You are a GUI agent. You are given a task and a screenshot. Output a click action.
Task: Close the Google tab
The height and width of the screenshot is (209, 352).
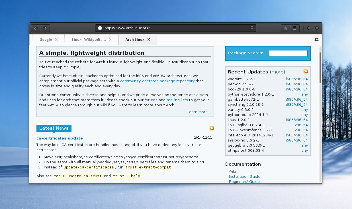tap(56, 39)
